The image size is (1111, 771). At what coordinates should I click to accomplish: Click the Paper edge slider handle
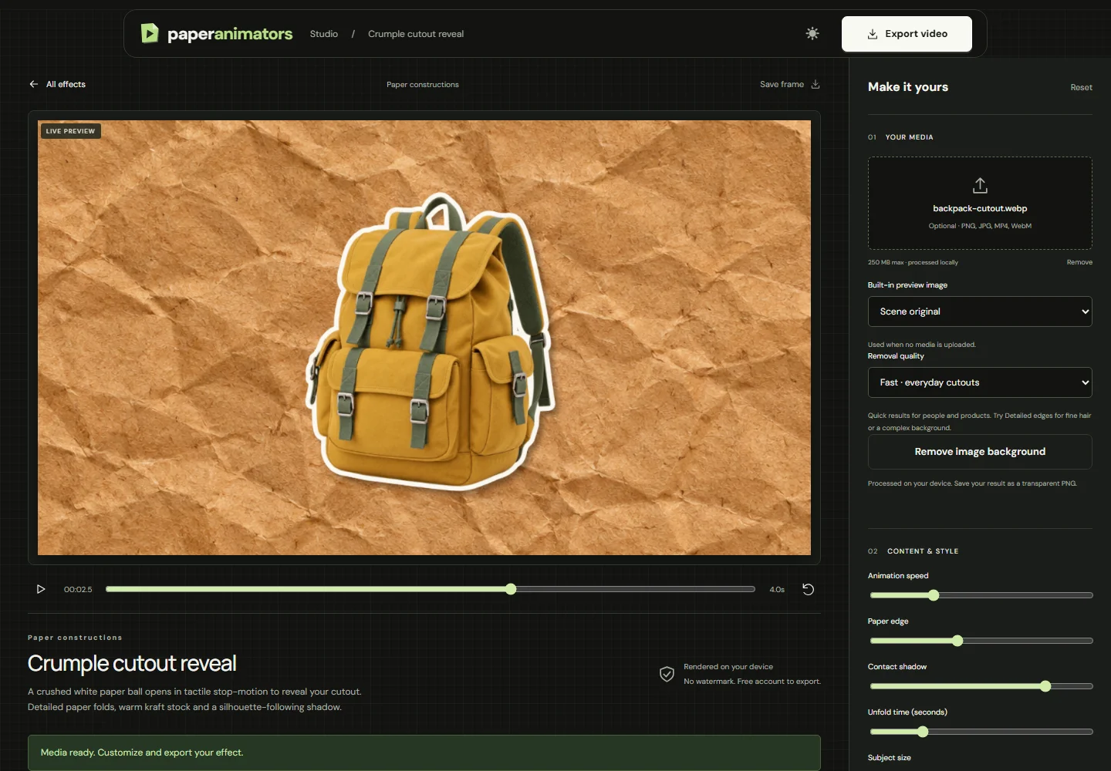[957, 641]
